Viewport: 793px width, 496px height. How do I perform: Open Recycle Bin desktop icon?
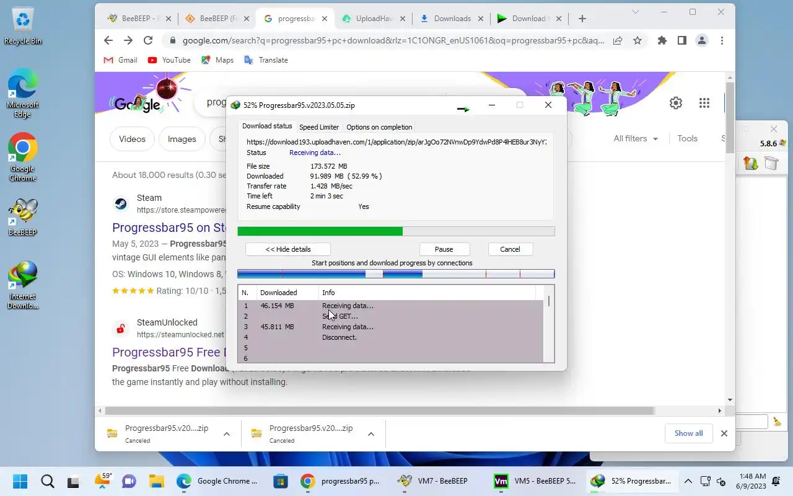(23, 26)
